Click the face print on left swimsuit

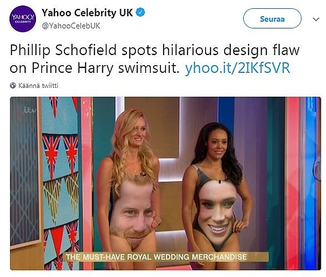click(132, 210)
